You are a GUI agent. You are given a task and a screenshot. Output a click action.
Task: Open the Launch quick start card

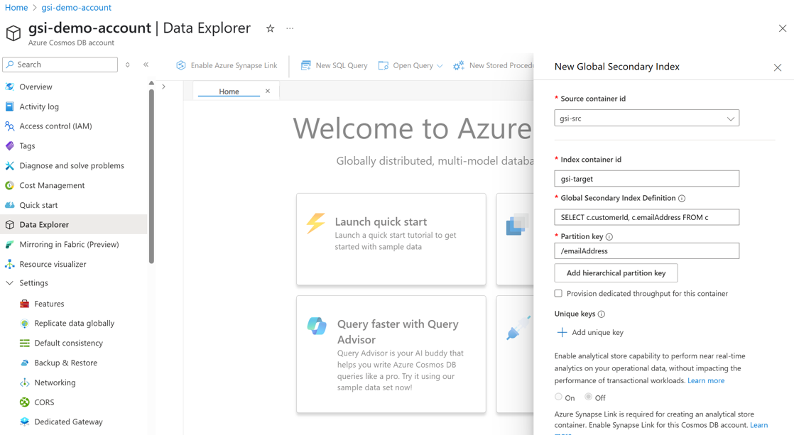pos(391,239)
